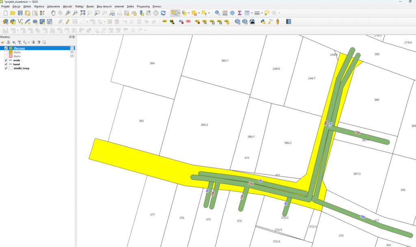Open the Identify Features tool
The width and height of the screenshot is (416, 247).
click(x=217, y=13)
